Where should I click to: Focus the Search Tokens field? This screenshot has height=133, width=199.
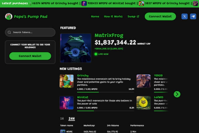(x=32, y=32)
